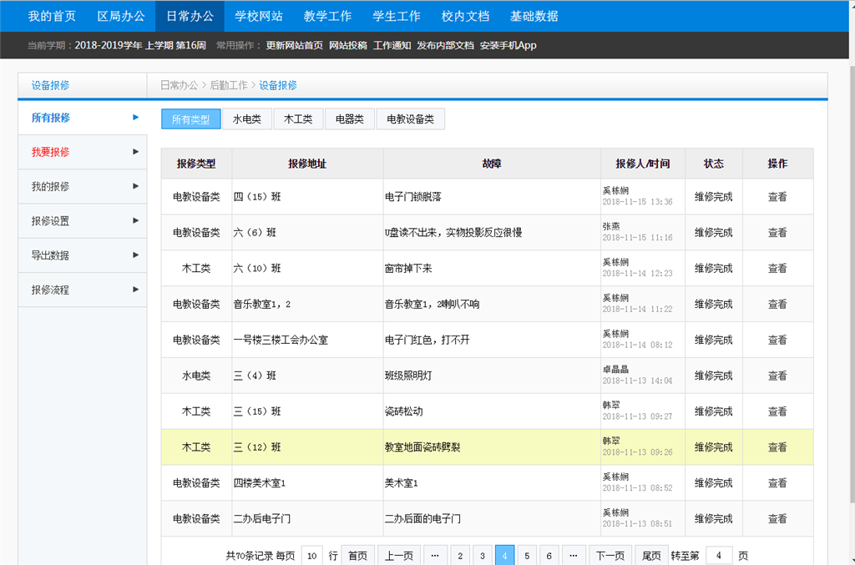View the 电子门红色 repair record

777,340
